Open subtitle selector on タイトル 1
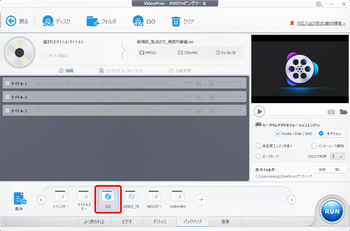Viewport: 350px width, 231px height. coord(154,84)
